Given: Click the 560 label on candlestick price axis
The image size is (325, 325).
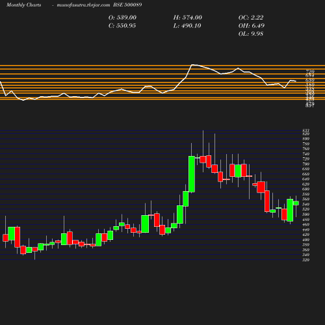Looking at the screenshot, I should 305,200.
